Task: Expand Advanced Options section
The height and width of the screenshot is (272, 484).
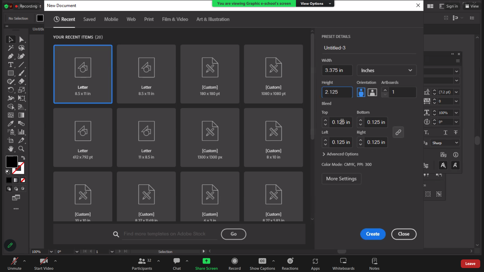Action: pyautogui.click(x=340, y=154)
